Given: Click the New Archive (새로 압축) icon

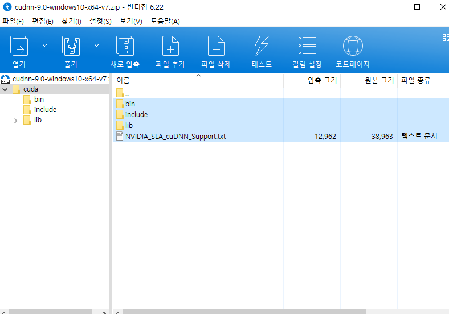Looking at the screenshot, I should (125, 46).
